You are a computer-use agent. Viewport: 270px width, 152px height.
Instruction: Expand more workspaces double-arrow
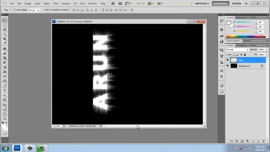(246, 3)
